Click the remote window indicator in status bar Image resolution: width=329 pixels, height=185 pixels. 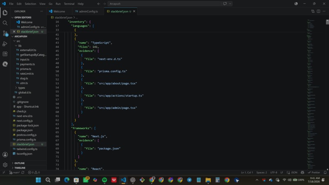[x=4, y=172]
